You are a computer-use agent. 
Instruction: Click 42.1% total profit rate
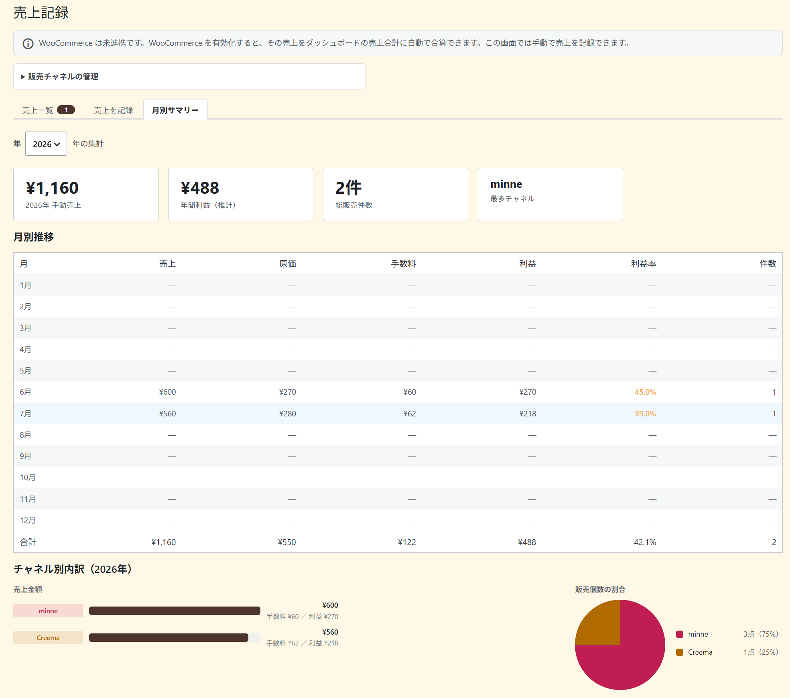645,542
